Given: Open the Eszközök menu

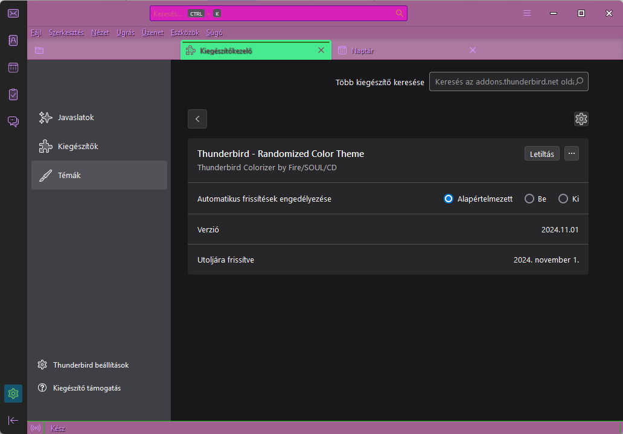Looking at the screenshot, I should tap(185, 33).
